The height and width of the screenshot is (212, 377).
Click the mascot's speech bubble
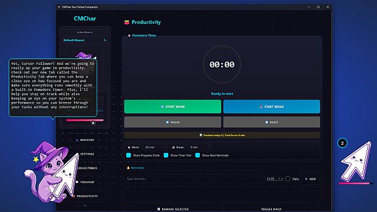tap(53, 87)
